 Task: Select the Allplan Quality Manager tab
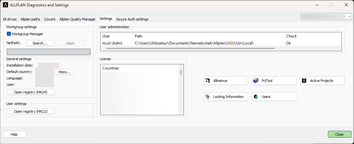77,19
